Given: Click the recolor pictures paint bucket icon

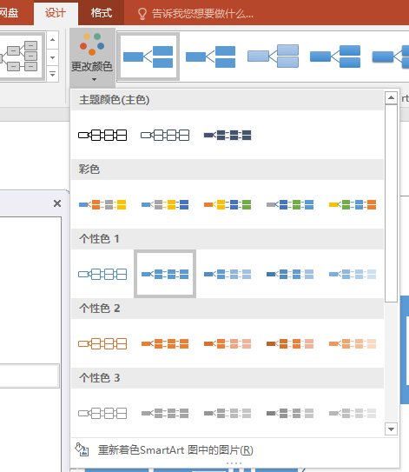Looking at the screenshot, I should [82, 449].
